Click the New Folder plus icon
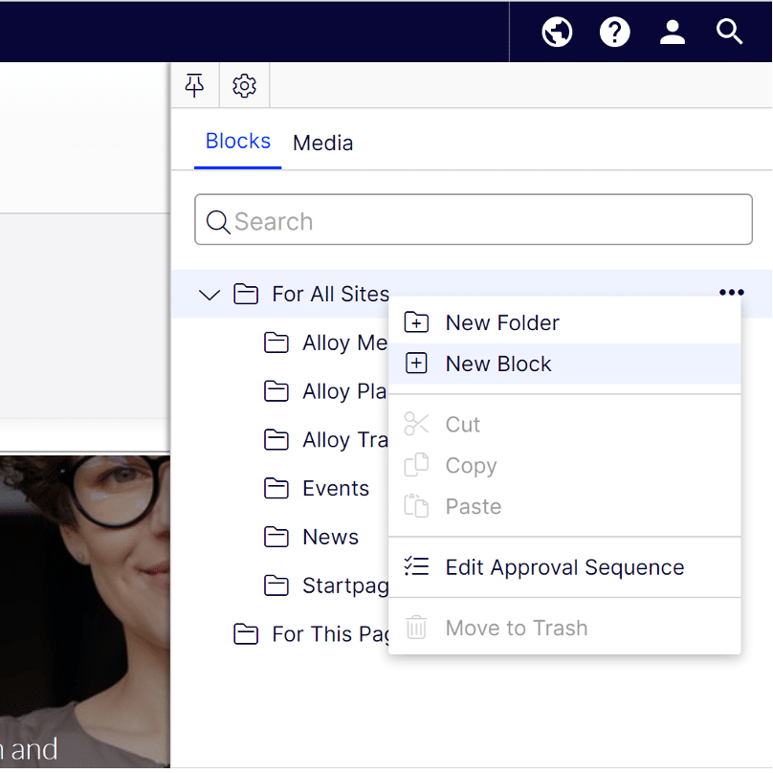Image resolution: width=773 pixels, height=773 pixels. 416,322
